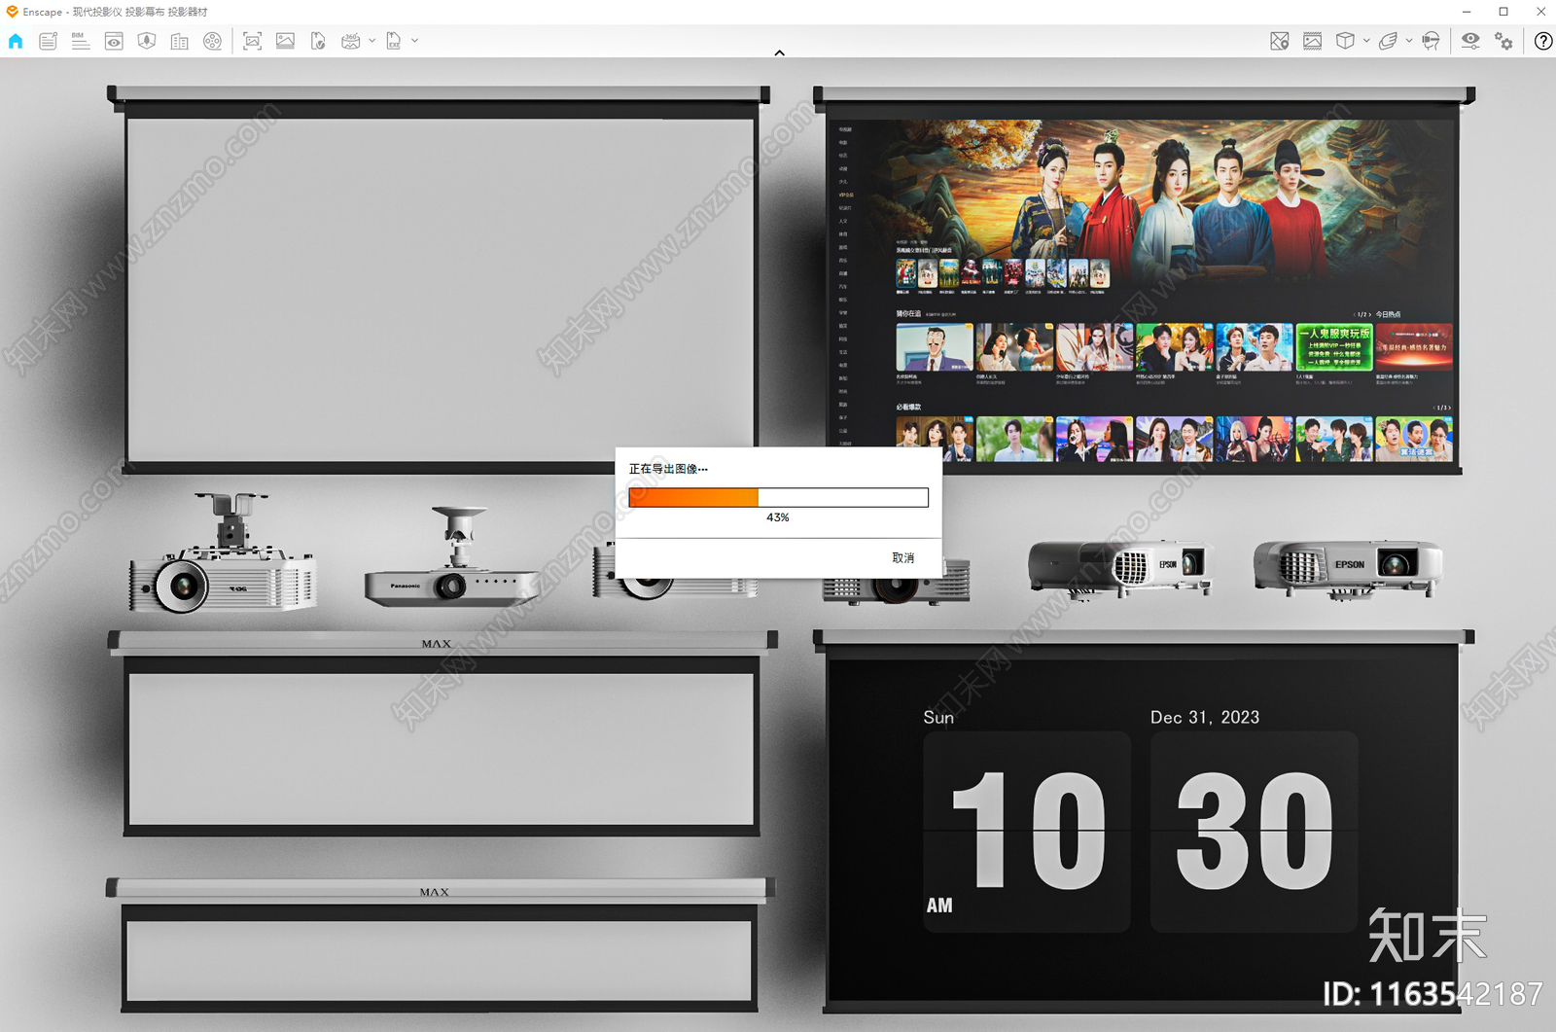Viewport: 1556px width, 1032px height.
Task: Click the export web standalone icon
Action: pyautogui.click(x=318, y=41)
